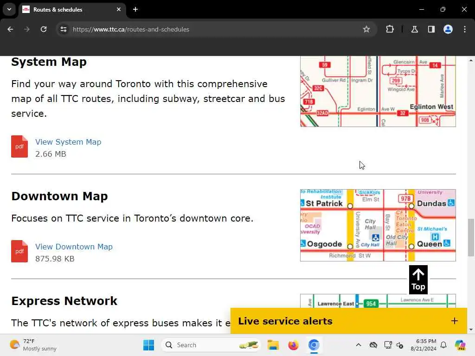Click the scrollbar up arrow
The width and height of the screenshot is (475, 356).
coord(471,60)
